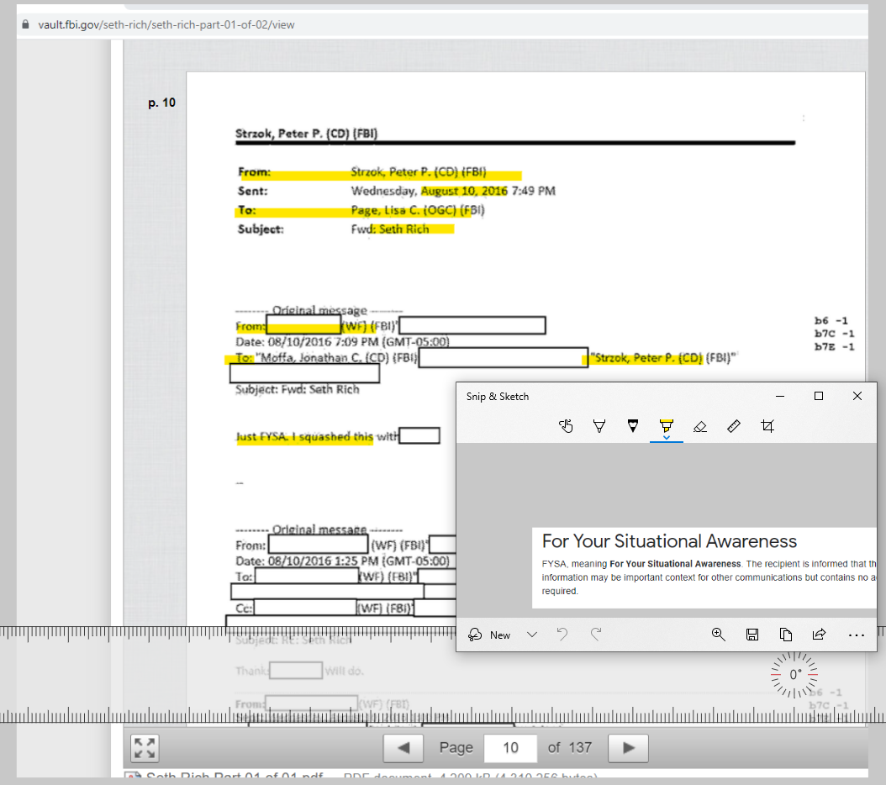
Task: Click the 'Date: 08/10/2016 7:09 PM' line
Action: pyautogui.click(x=342, y=342)
